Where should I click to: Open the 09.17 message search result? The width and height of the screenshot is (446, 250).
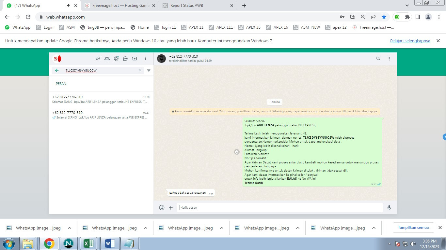click(x=101, y=115)
